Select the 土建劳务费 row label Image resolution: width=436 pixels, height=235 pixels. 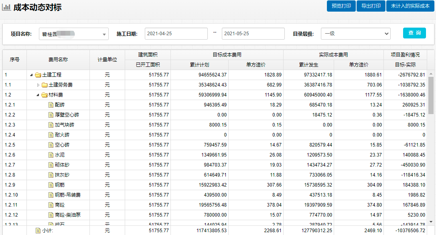[x=60, y=85]
